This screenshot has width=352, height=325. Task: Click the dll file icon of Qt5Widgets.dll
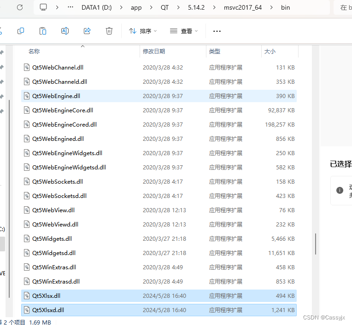click(x=27, y=238)
